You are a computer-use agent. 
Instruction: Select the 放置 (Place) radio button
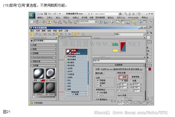[x=131, y=81]
